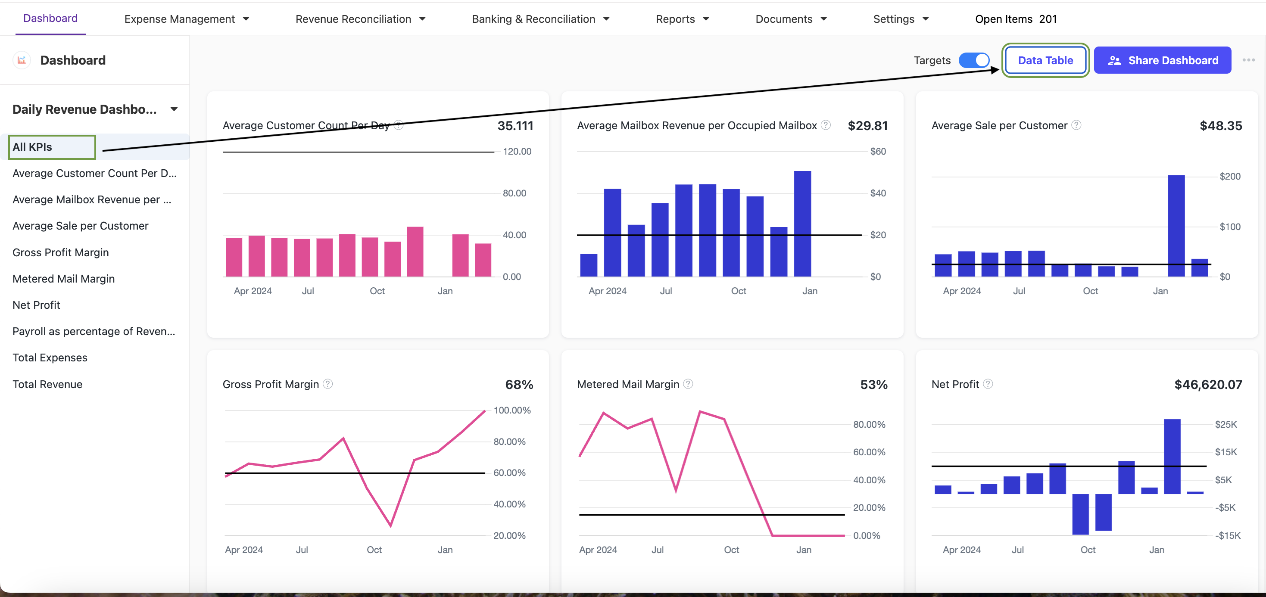The width and height of the screenshot is (1266, 597).
Task: Click the people icon on the Share Dashboard button
Action: (x=1115, y=60)
